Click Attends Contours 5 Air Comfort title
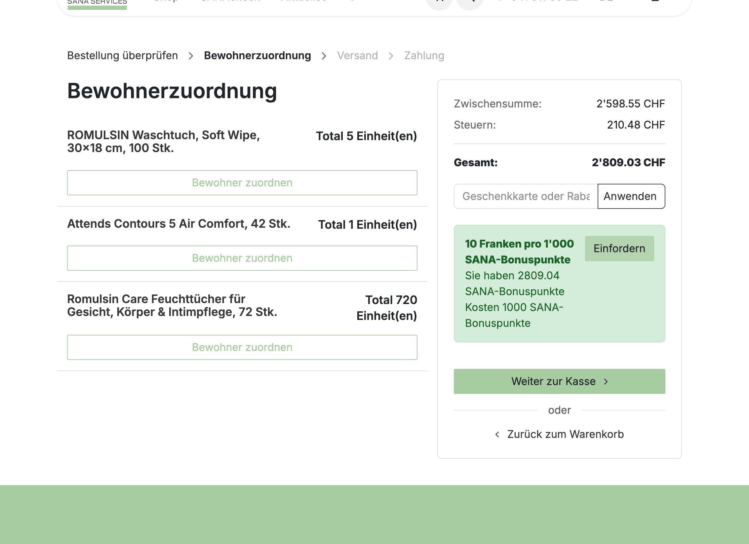749x544 pixels. click(178, 224)
